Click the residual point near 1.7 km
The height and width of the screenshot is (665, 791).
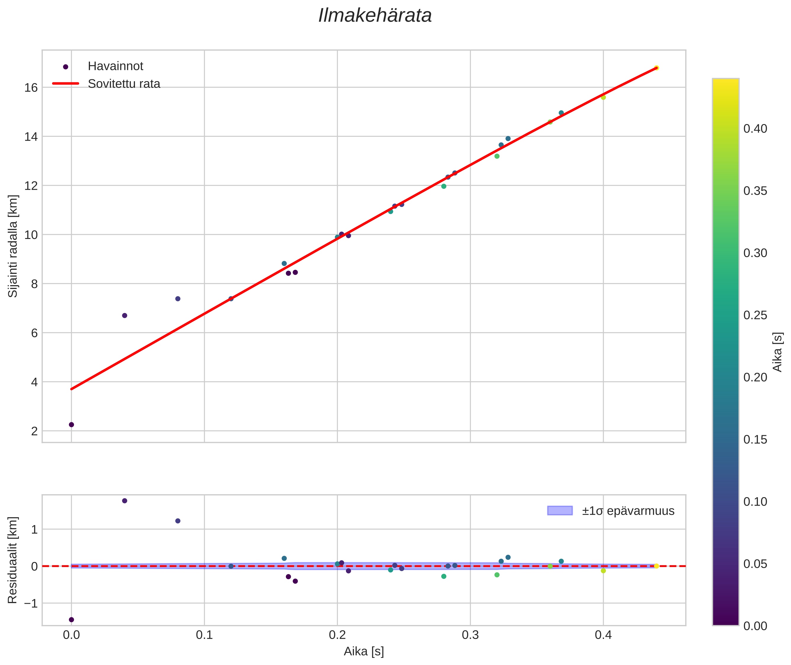click(125, 501)
